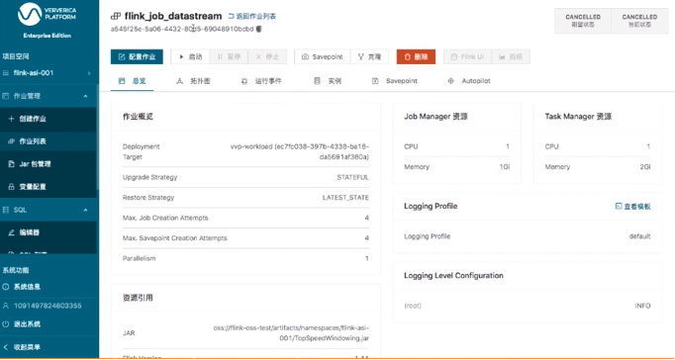Clone the job with 克隆 button
The height and width of the screenshot is (360, 675).
point(369,56)
